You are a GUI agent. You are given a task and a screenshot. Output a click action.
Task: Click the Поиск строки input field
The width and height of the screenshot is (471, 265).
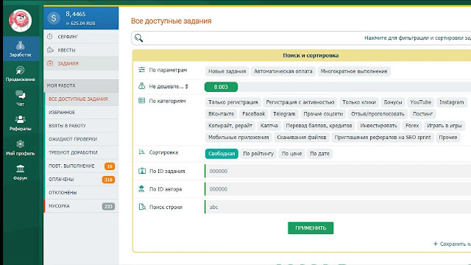coord(338,207)
